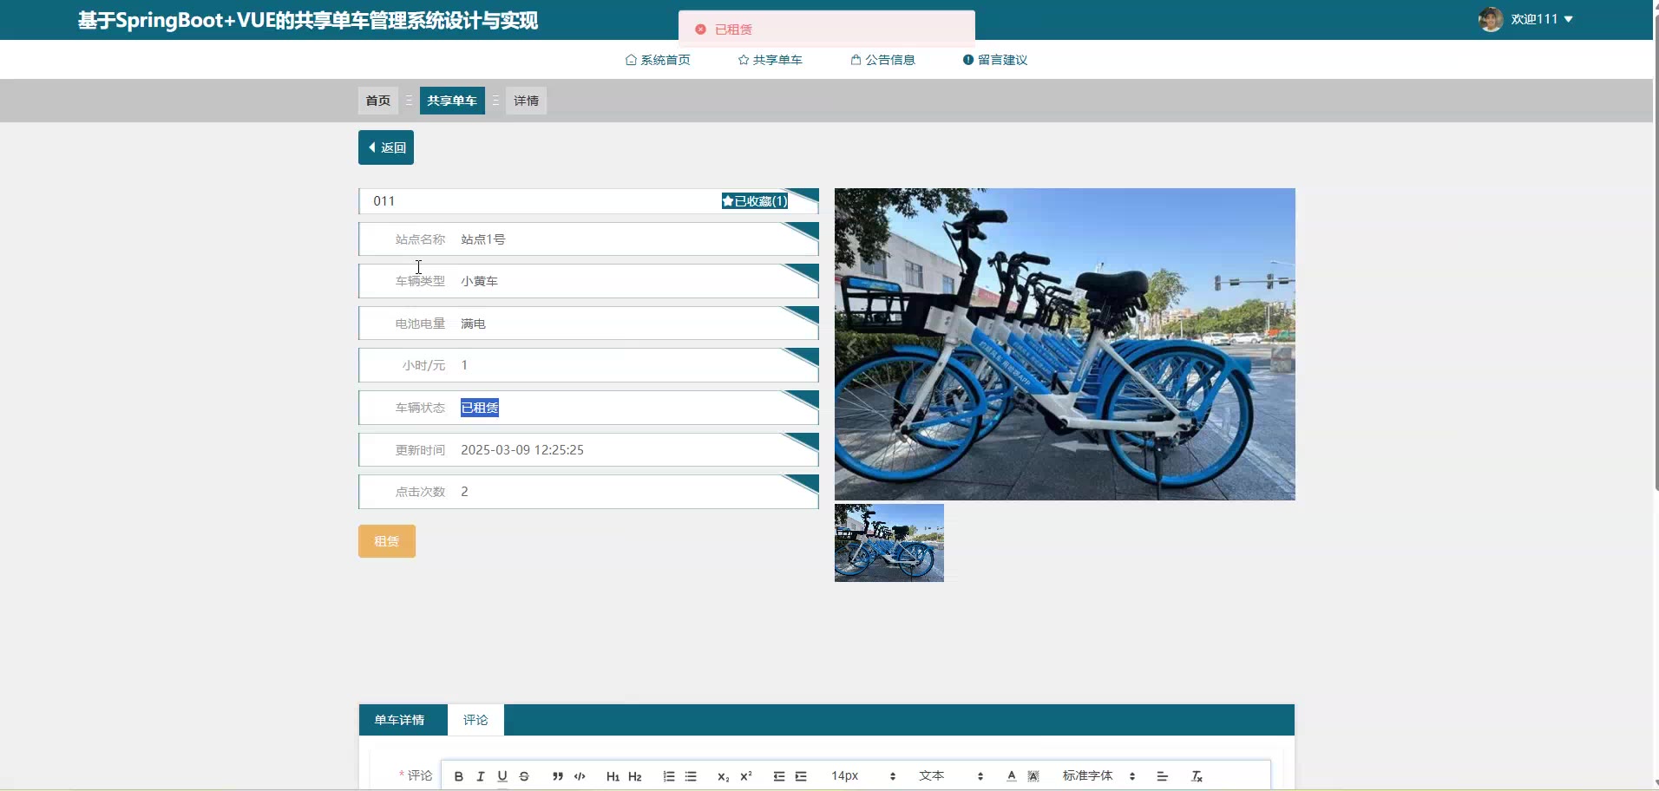
Task: Increase the indent level
Action: click(x=801, y=776)
